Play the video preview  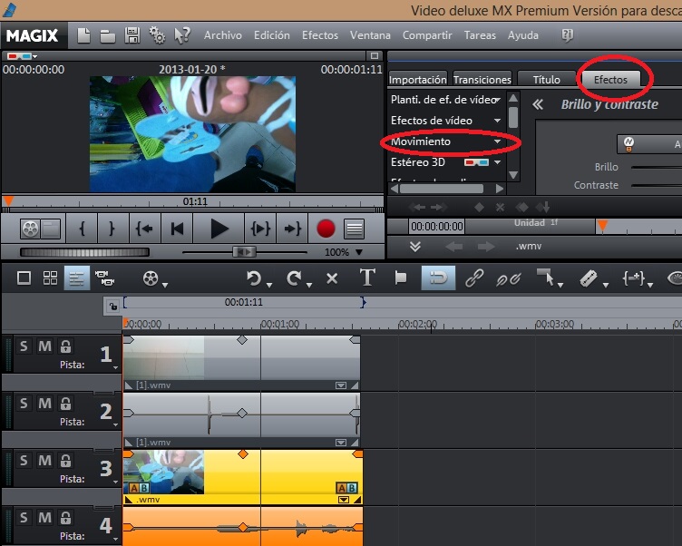coord(219,229)
